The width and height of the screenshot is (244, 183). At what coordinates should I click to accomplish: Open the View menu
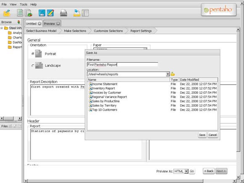point(13,4)
